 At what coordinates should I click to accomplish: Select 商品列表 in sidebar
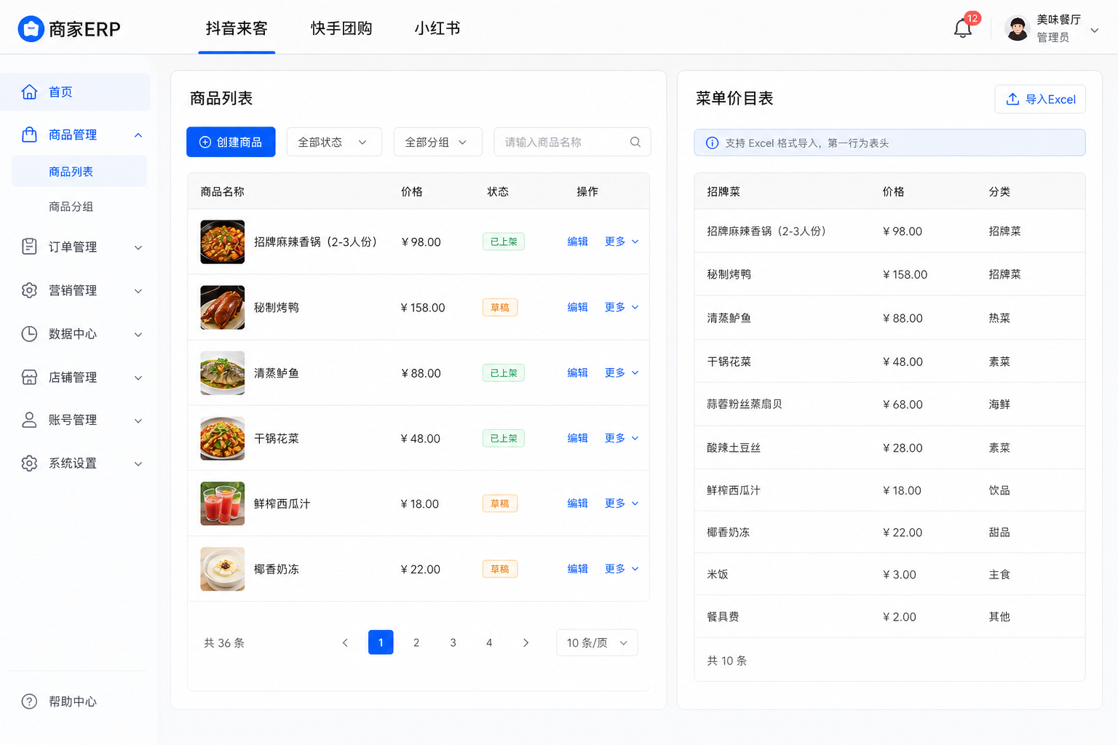[79, 172]
